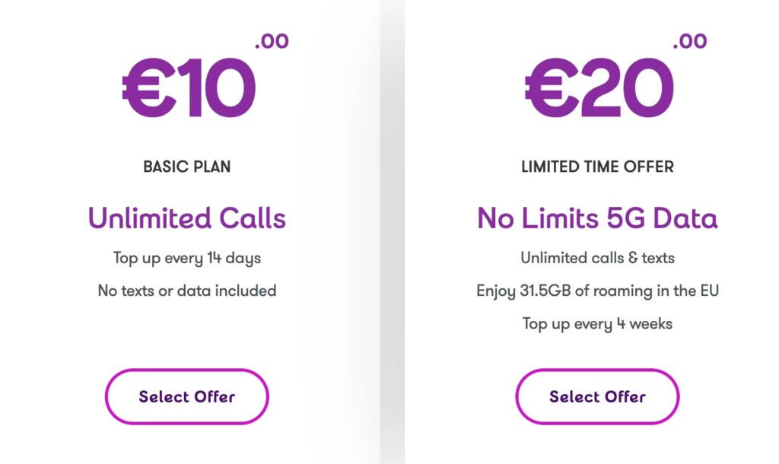
Task: Open the Unlimited Calls heading
Action: click(186, 219)
